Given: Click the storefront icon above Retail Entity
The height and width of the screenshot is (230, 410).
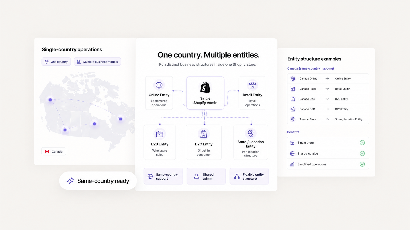Looking at the screenshot, I should [253, 85].
